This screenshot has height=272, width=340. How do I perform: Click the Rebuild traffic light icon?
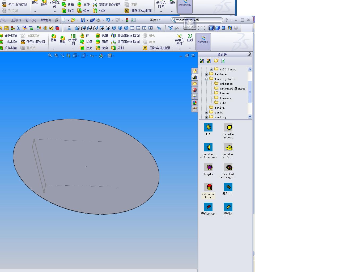[x=127, y=20]
